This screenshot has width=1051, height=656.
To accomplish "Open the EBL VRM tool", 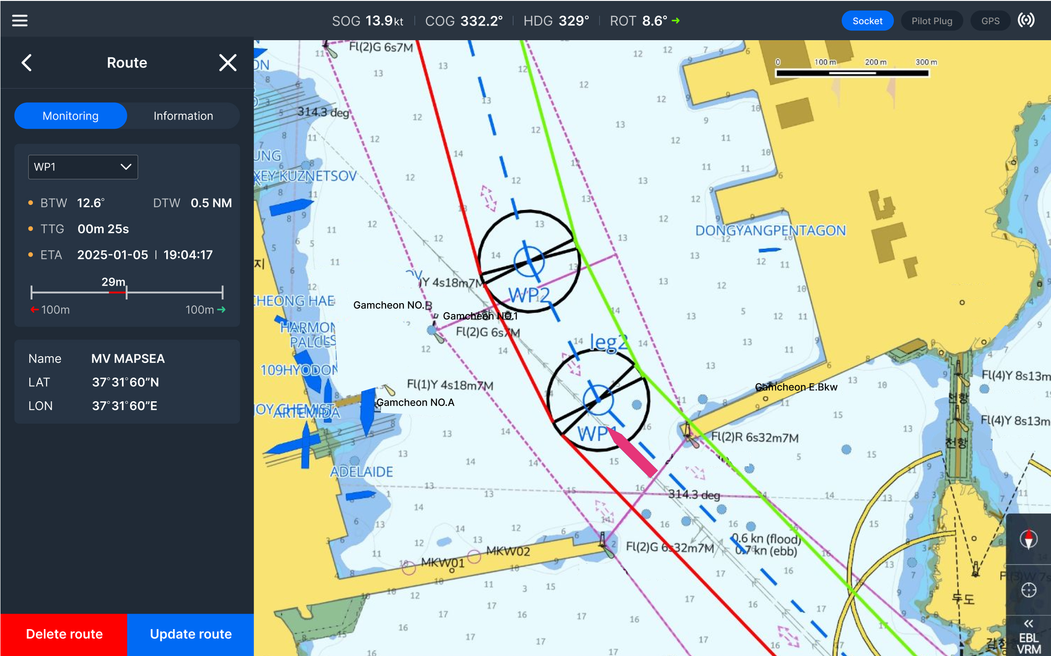I will click(x=1029, y=643).
